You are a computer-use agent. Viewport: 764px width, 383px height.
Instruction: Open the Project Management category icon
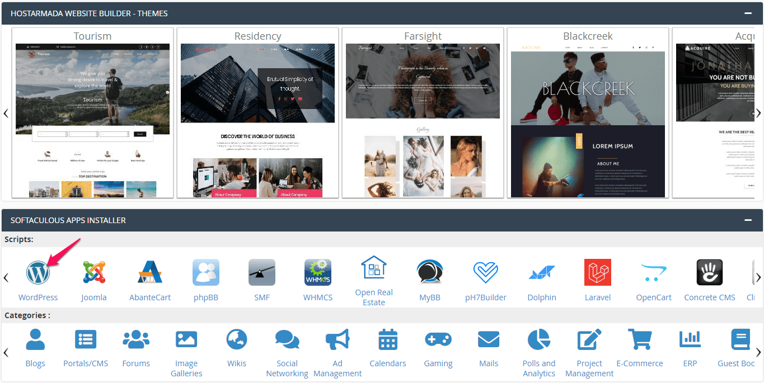coord(589,339)
